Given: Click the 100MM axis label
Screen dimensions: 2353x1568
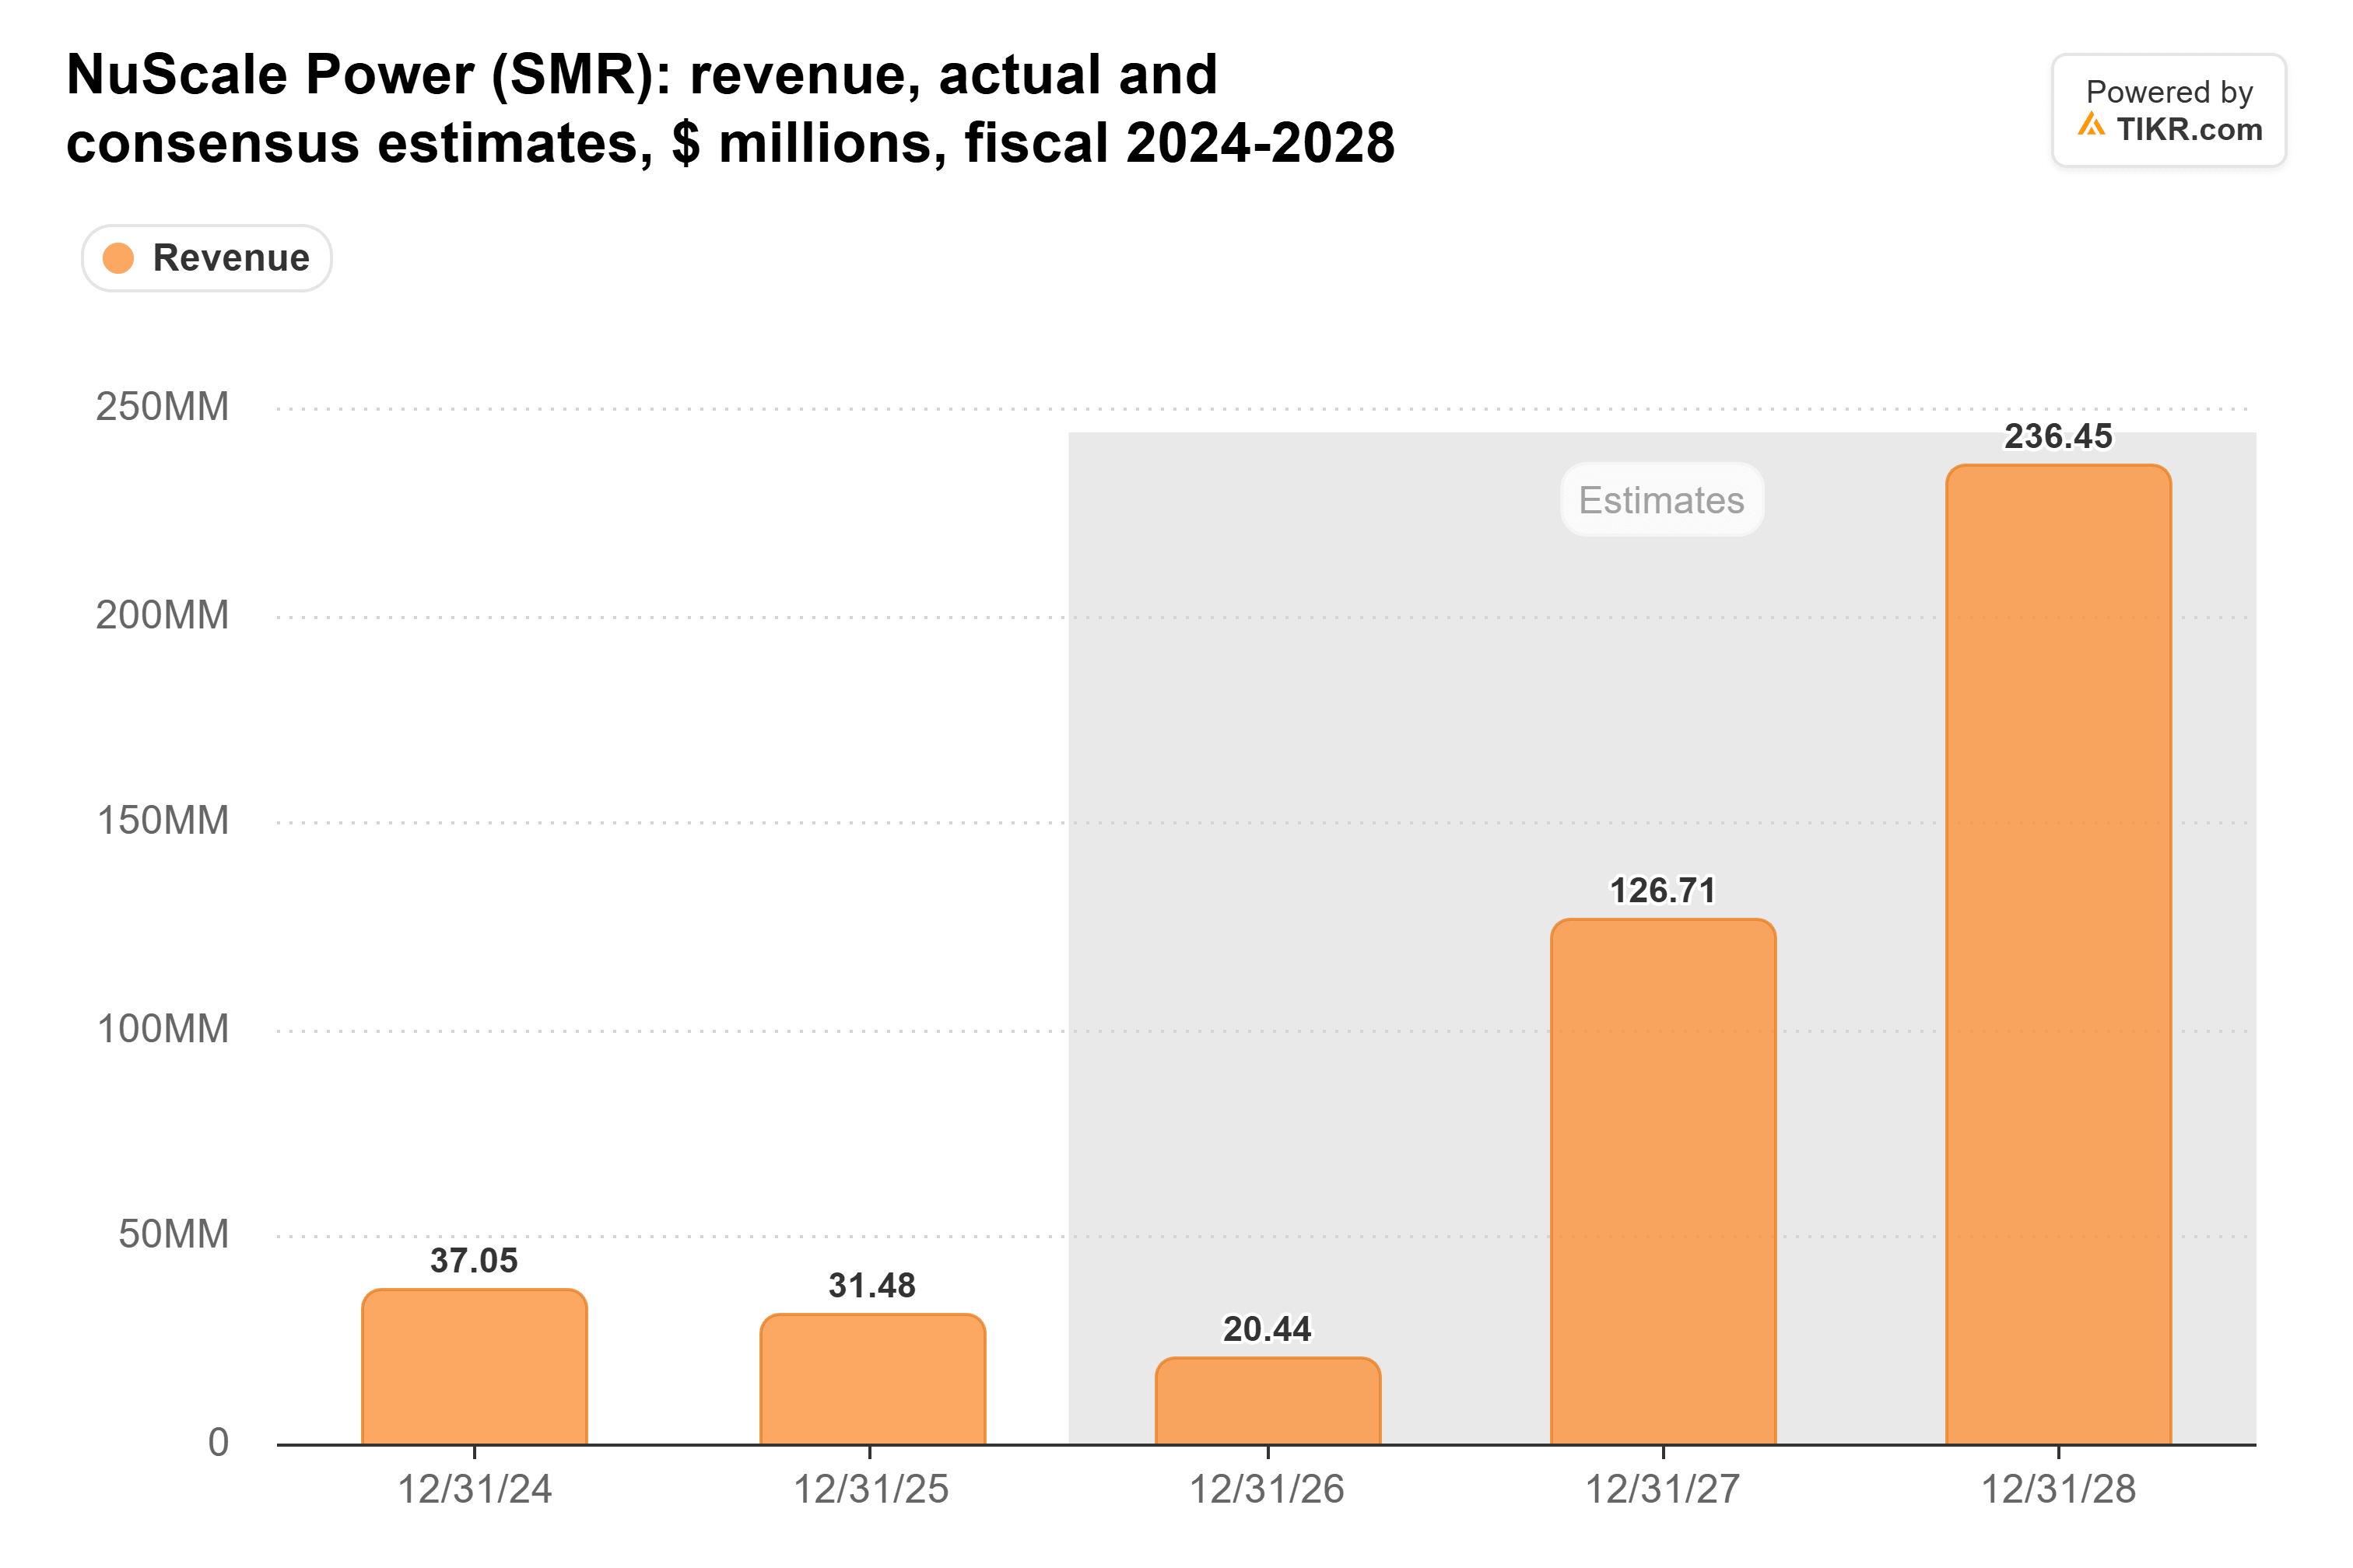Looking at the screenshot, I should (162, 1029).
